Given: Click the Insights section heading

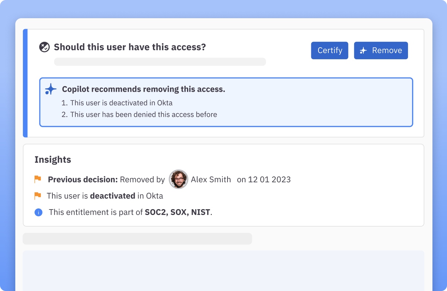Looking at the screenshot, I should coord(53,160).
